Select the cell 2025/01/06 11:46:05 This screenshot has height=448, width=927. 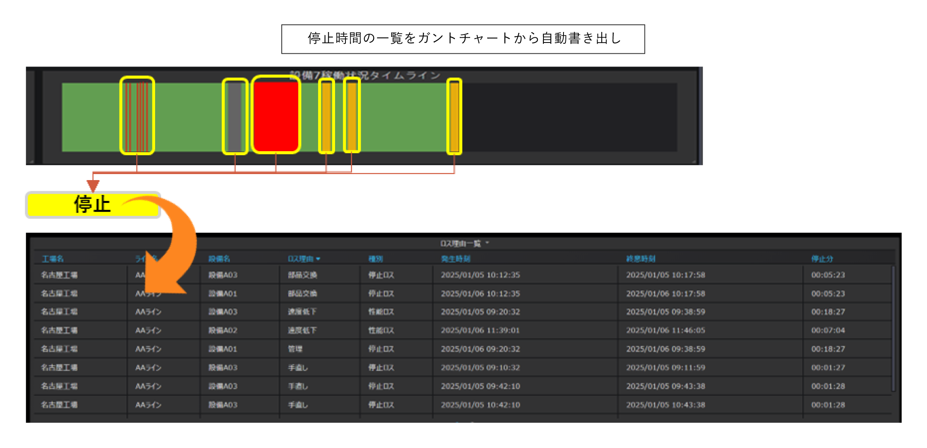665,330
